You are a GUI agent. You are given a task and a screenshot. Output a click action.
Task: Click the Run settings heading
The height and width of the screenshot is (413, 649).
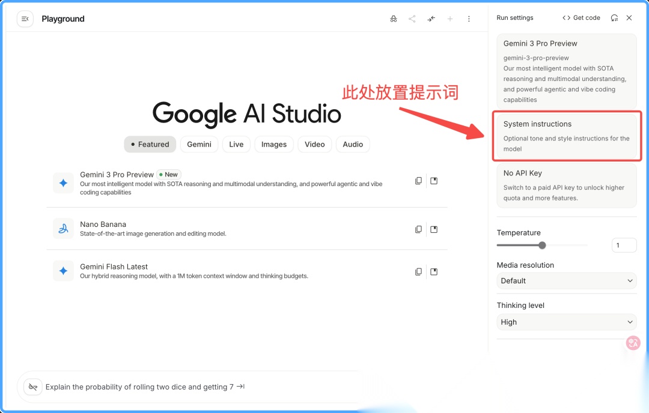[x=515, y=18]
